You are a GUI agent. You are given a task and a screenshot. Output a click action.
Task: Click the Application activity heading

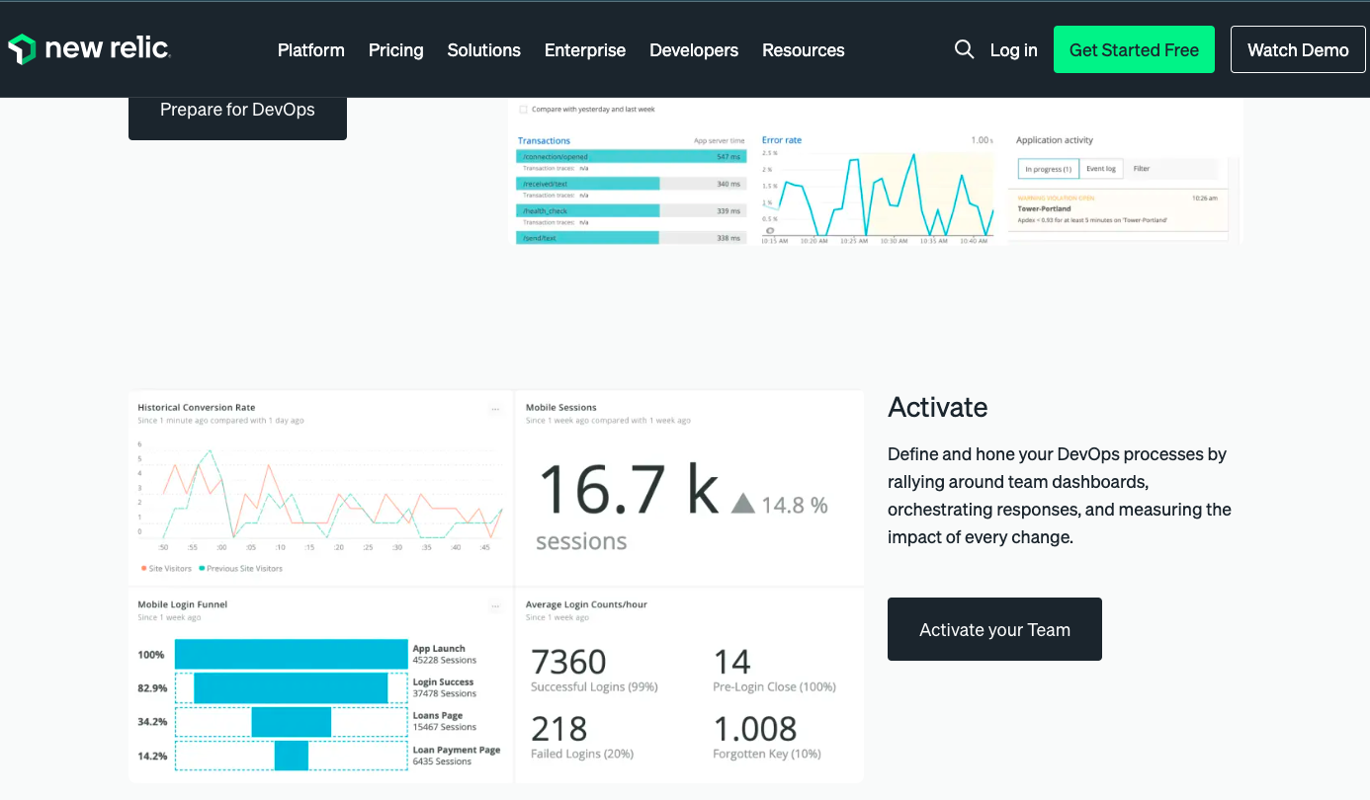[x=1055, y=140]
